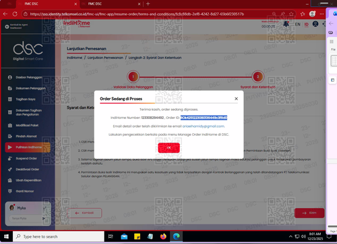
Task: Click Lanjutkan Pemesanan breadcrumb link
Action: [x=105, y=57]
